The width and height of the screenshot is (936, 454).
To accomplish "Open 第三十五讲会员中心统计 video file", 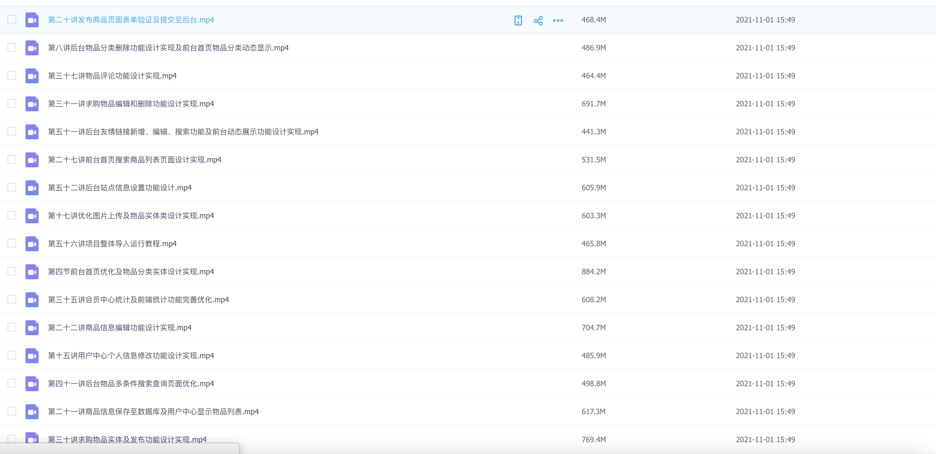I will click(138, 300).
